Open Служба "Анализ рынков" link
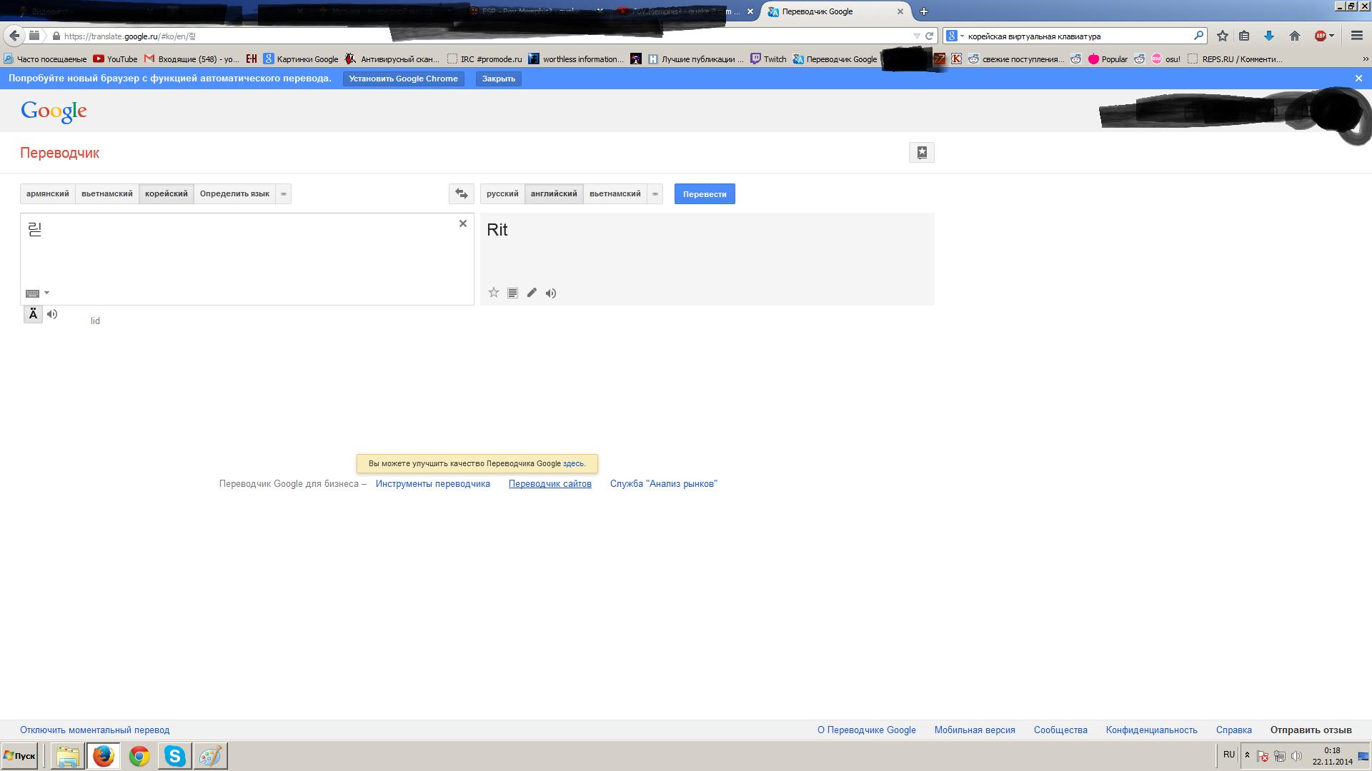This screenshot has width=1372, height=771. click(664, 483)
